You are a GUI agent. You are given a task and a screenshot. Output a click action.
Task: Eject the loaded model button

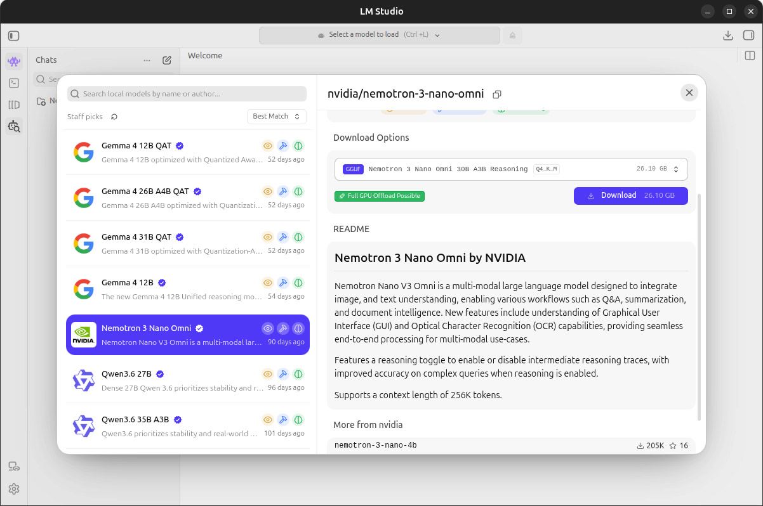point(512,35)
